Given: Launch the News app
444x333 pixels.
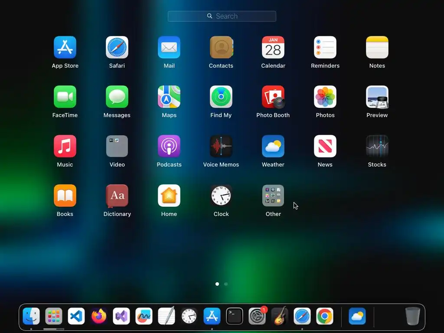Looking at the screenshot, I should [x=325, y=146].
